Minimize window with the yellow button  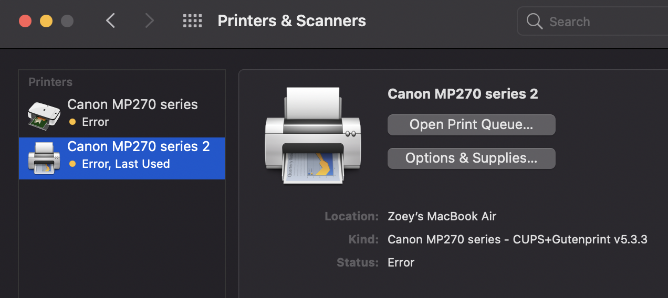click(x=46, y=21)
